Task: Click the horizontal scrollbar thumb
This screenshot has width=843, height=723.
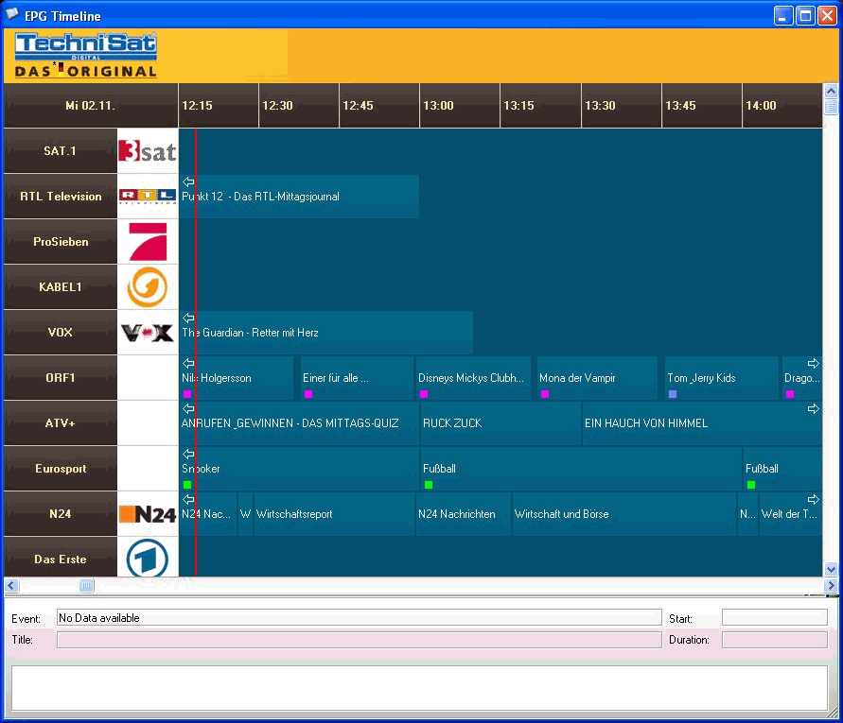Action: [86, 585]
